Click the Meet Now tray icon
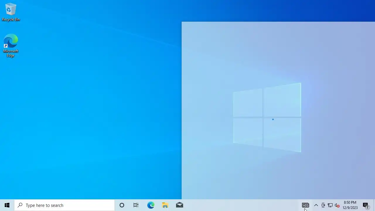Screen dimensions: 375x211 (323, 205)
